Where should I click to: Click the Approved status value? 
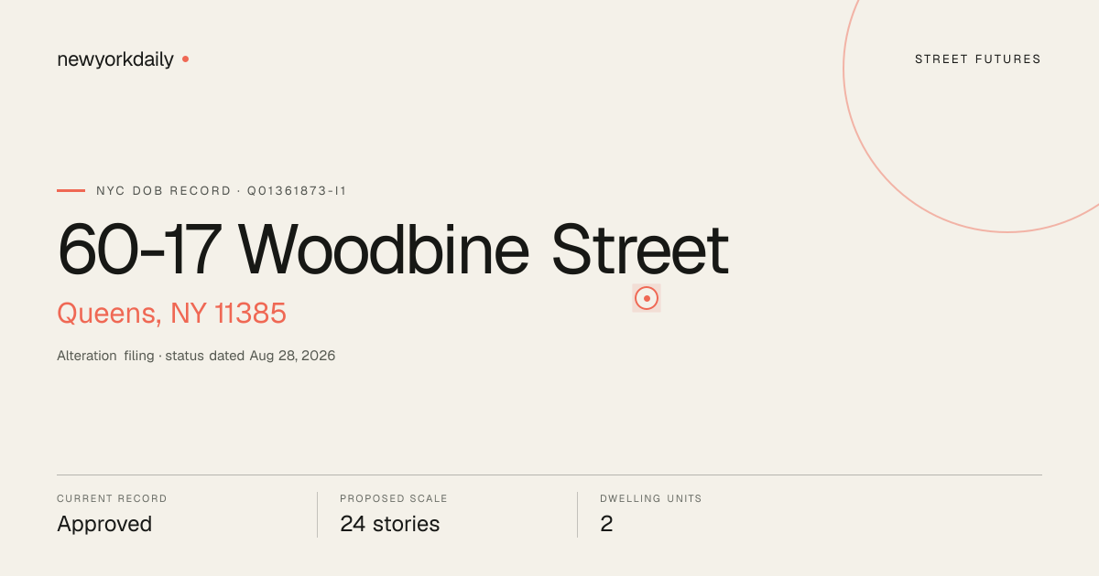[104, 524]
